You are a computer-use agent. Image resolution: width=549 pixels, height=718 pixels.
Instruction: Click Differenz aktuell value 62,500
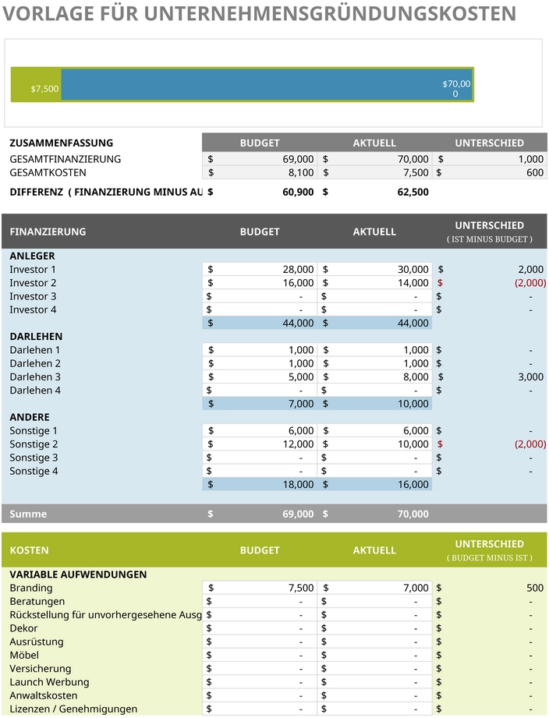[x=413, y=192]
